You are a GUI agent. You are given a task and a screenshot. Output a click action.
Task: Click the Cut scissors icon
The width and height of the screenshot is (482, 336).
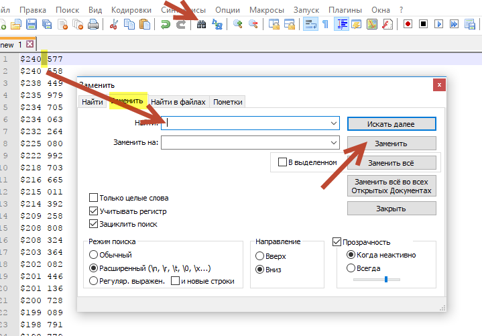pyautogui.click(x=114, y=24)
